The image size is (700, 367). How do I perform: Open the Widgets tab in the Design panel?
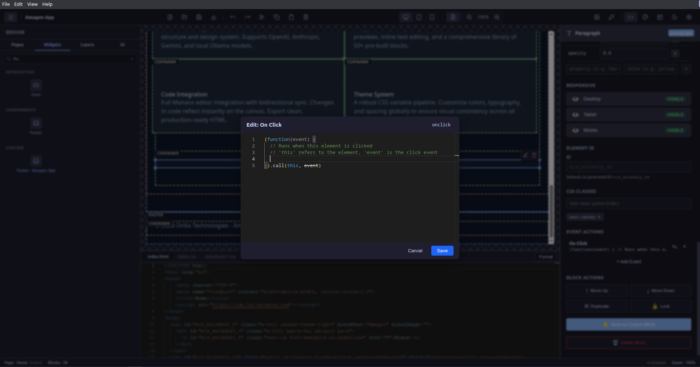(52, 45)
